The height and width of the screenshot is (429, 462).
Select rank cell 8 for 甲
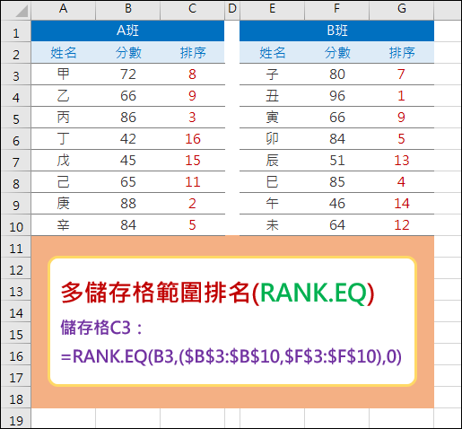[193, 74]
